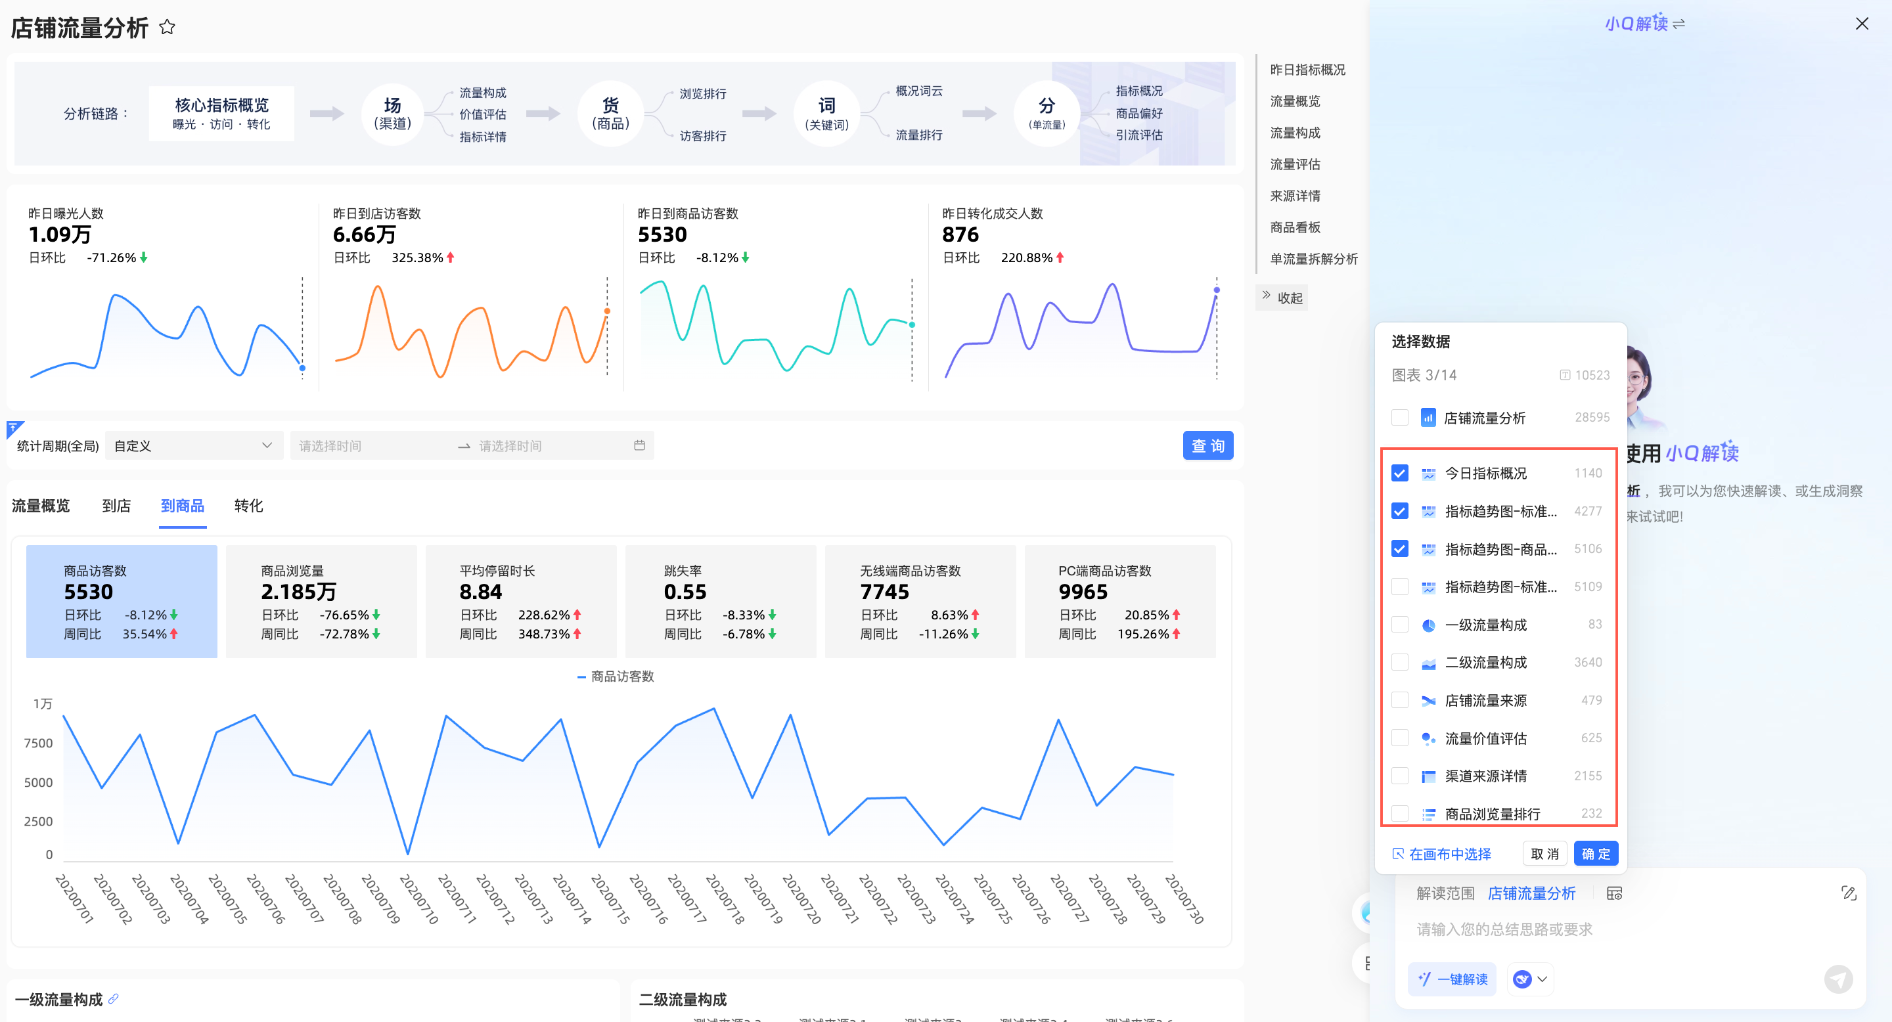Image resolution: width=1892 pixels, height=1022 pixels.
Task: Select the 商品访客数 metric card
Action: tap(121, 601)
